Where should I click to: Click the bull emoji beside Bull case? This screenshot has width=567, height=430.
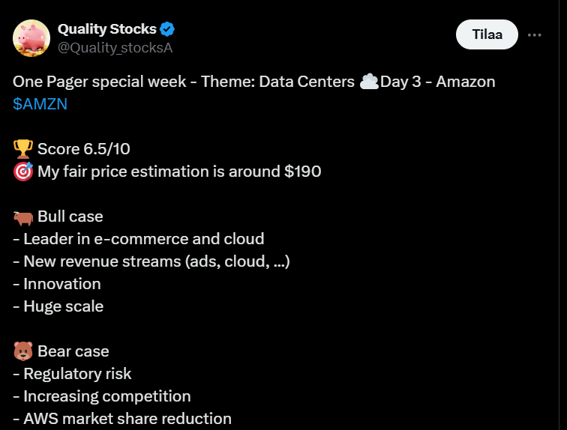click(x=22, y=216)
